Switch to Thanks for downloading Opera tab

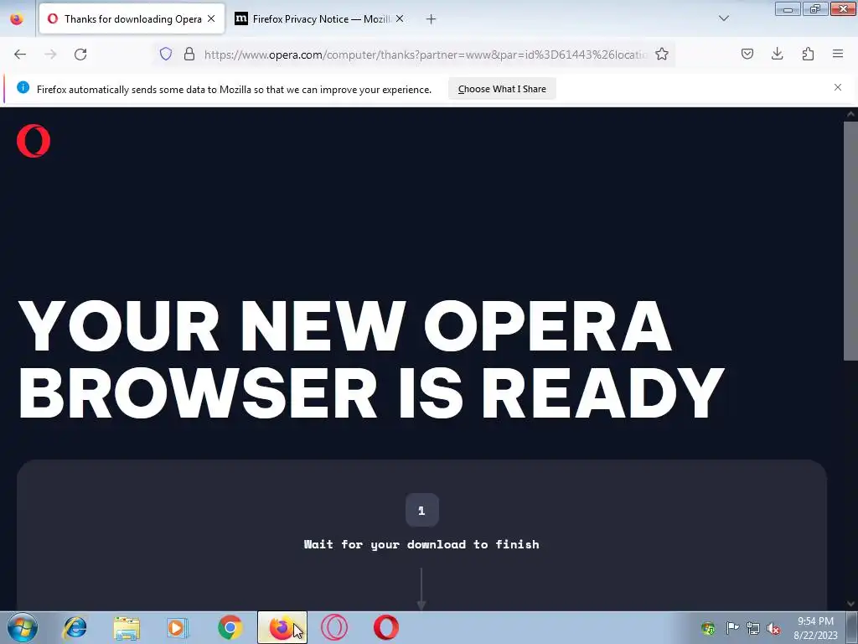point(132,18)
